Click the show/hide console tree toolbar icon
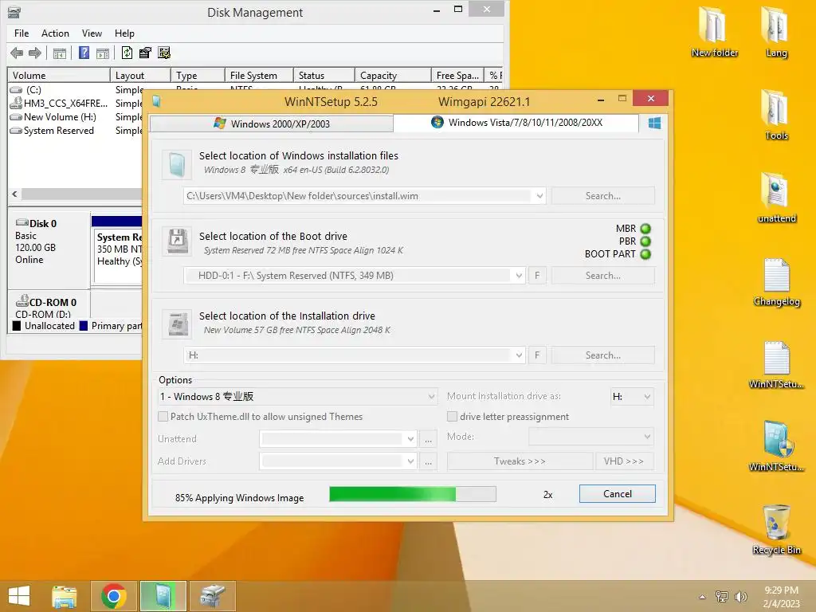 coord(59,53)
